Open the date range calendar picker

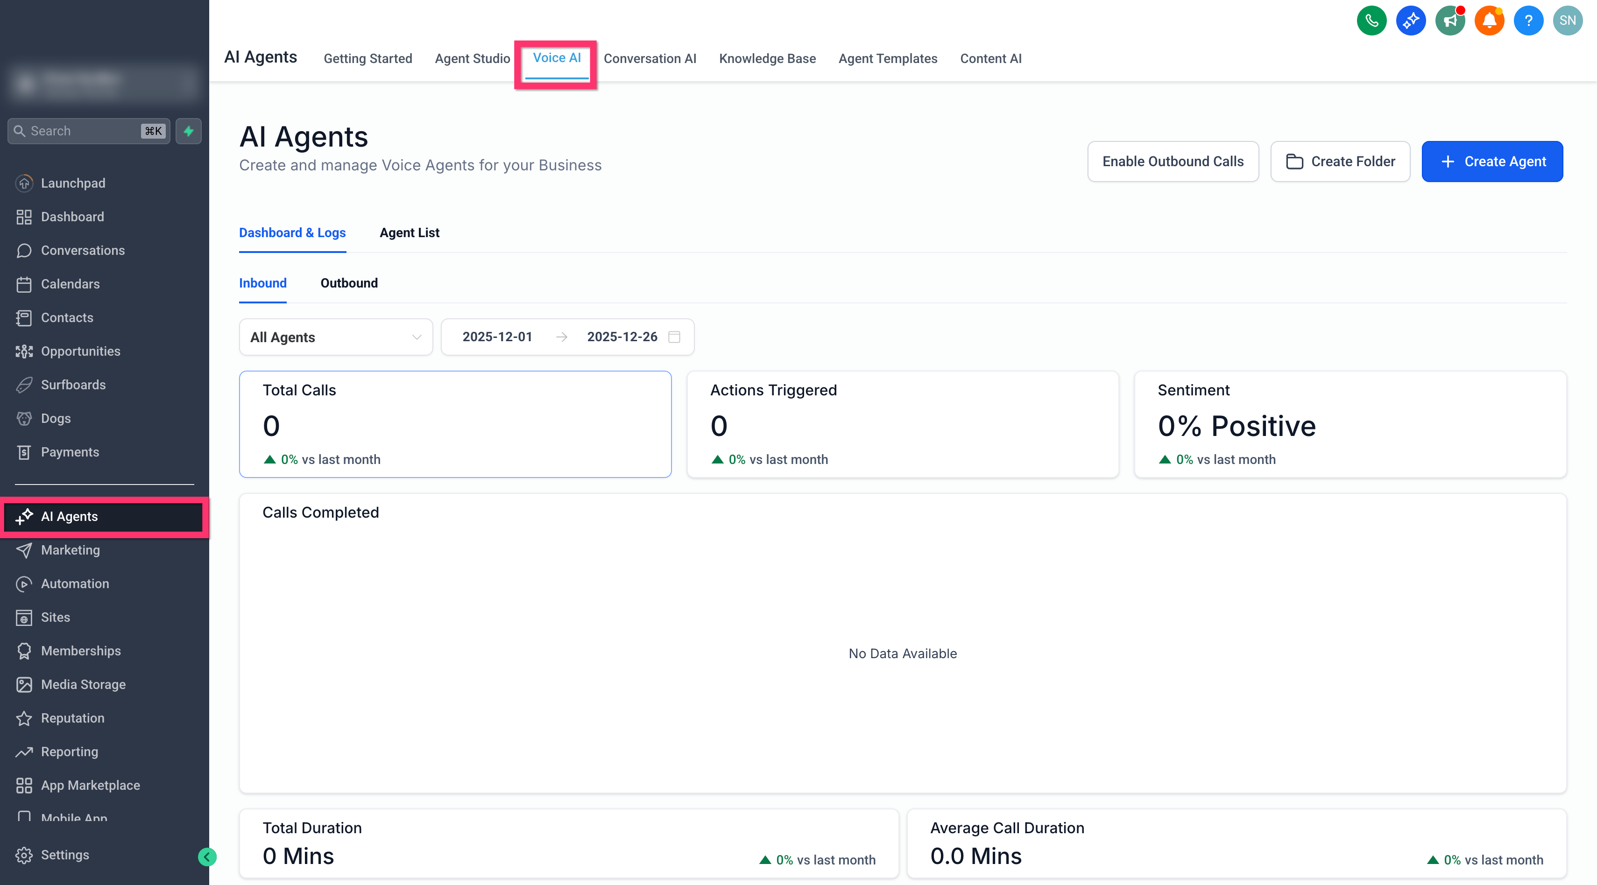[x=674, y=337]
